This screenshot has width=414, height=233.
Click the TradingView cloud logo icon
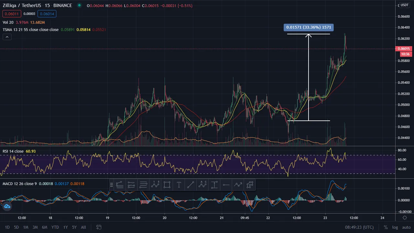click(7, 206)
